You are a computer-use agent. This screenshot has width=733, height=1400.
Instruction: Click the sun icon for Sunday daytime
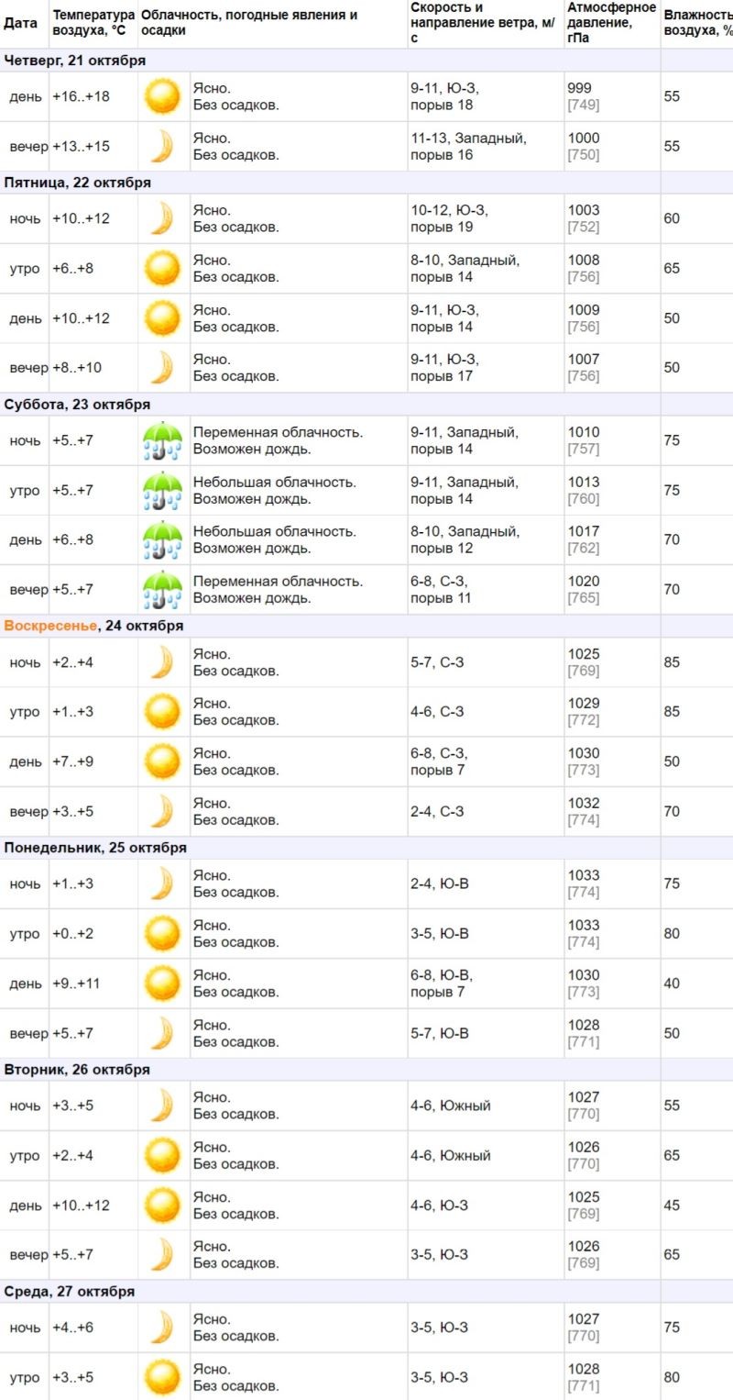163,761
